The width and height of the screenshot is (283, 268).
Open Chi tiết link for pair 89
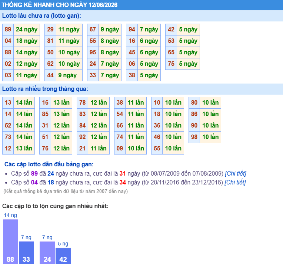tap(235, 173)
